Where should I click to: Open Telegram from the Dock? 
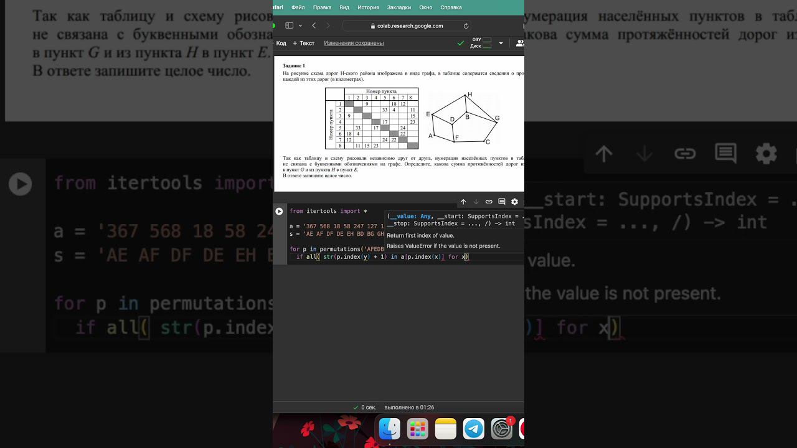[474, 429]
